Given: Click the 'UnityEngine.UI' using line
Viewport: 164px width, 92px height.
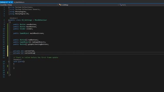Looking at the screenshot, I should point(19,14).
